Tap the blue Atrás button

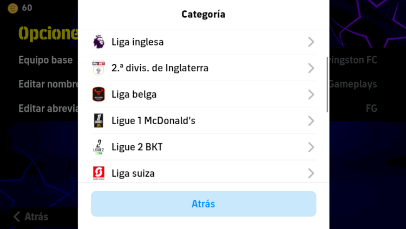(204, 204)
